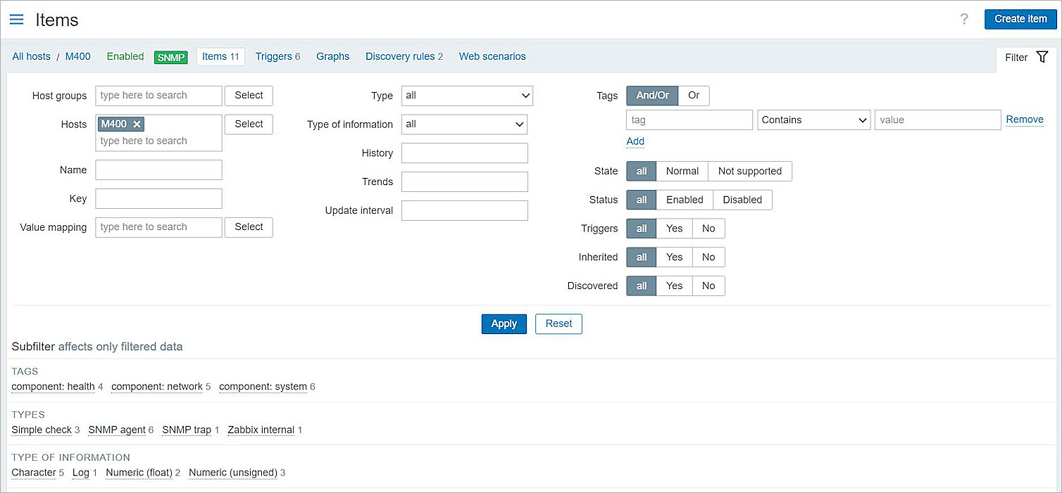Viewport: 1062px width, 493px height.
Task: Set the State filter to Normal
Action: coord(681,171)
